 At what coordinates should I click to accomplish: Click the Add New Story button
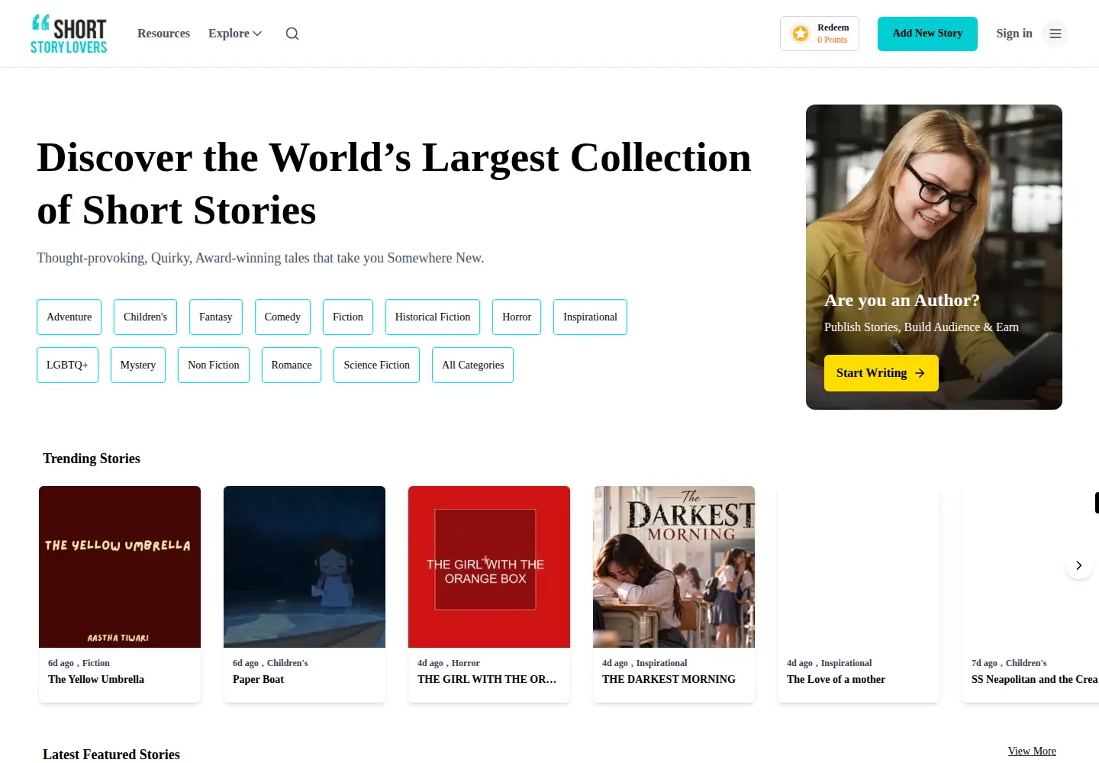(x=927, y=34)
